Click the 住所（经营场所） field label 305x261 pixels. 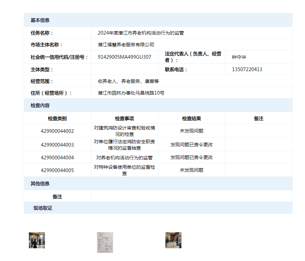51,93
